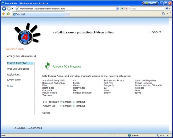The height and width of the screenshot is (138, 173).
Task: Click 'Playroom PC is Protected' status text
Action: [x=67, y=67]
